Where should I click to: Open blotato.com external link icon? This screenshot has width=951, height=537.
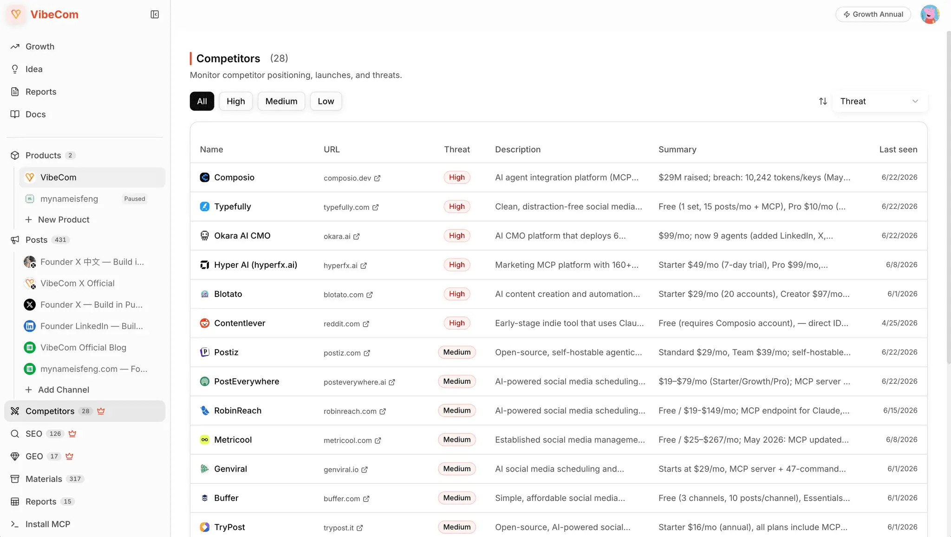pyautogui.click(x=369, y=295)
